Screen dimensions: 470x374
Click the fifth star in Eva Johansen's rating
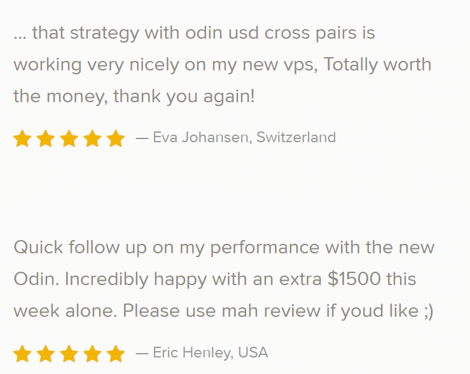tap(116, 138)
